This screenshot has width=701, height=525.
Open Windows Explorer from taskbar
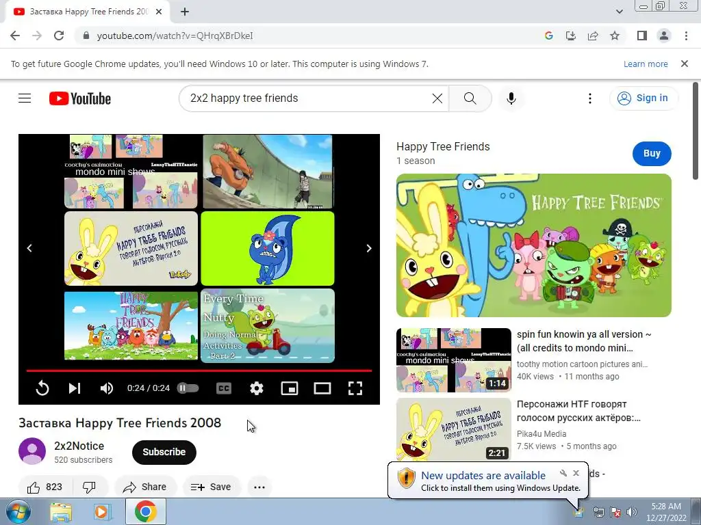pos(61,511)
